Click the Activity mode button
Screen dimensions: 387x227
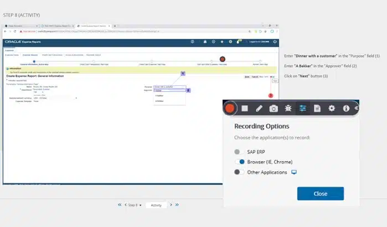coord(156,205)
